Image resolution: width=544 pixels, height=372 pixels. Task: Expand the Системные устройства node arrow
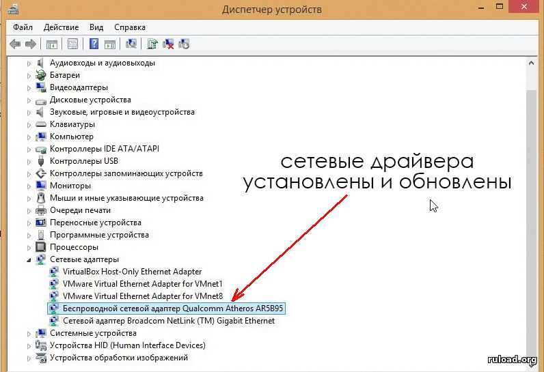coord(29,334)
